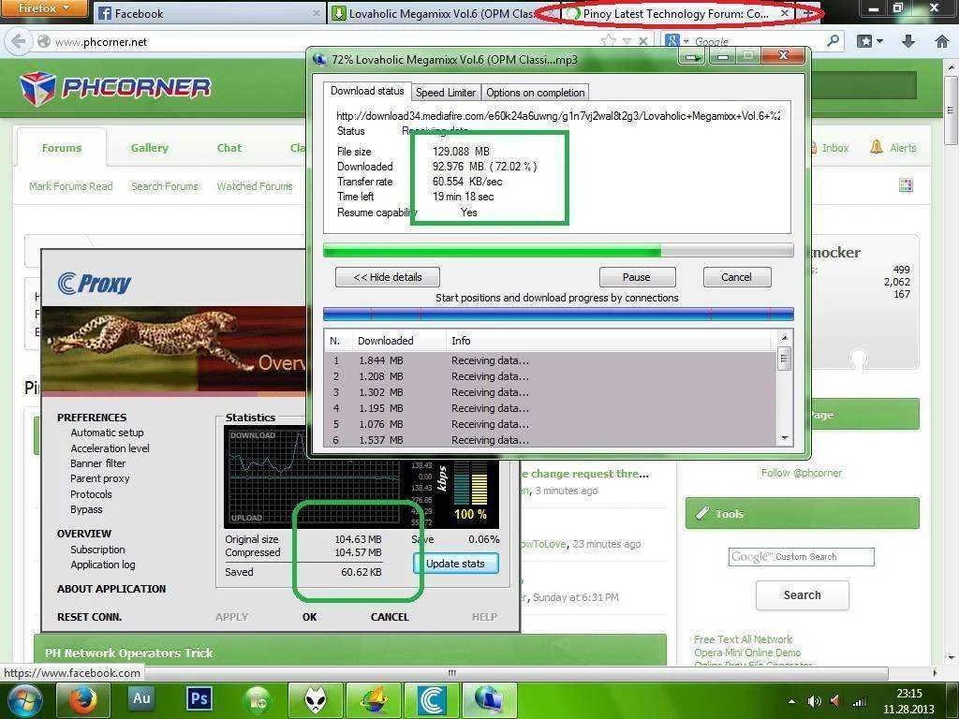The width and height of the screenshot is (959, 719).
Task: Click the Watched Forums link
Action: click(255, 186)
